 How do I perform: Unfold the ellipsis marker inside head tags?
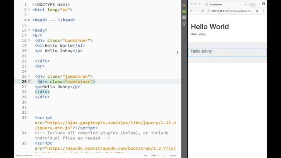pyautogui.click(x=52, y=20)
